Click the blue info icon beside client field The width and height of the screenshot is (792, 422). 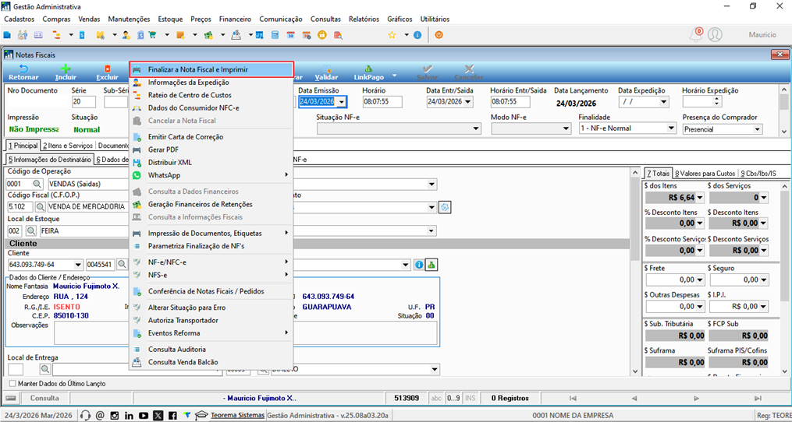tap(418, 264)
